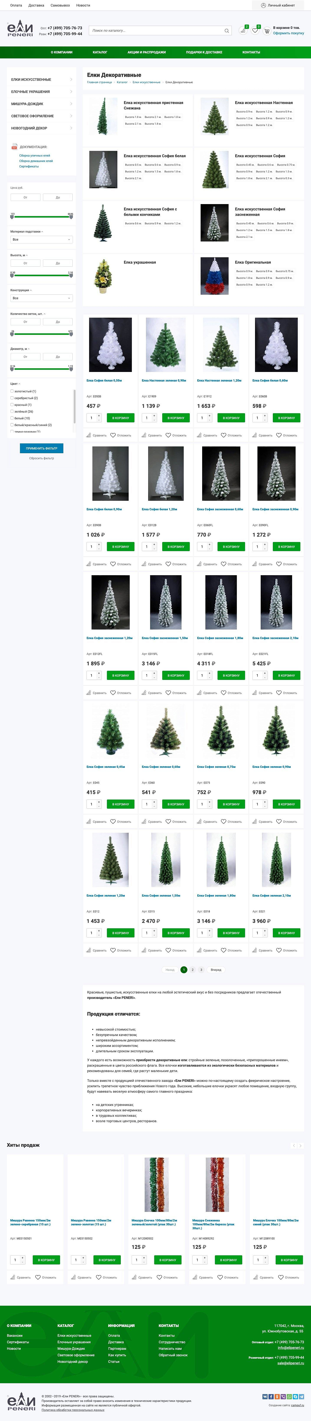Click the search magnifier icon
Viewport: 311px width, 1421px height.
[227, 31]
